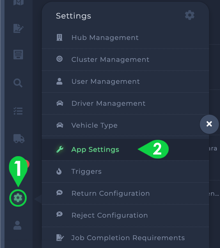Click the search magnifier sidebar icon
220x248 pixels.
(x=18, y=83)
